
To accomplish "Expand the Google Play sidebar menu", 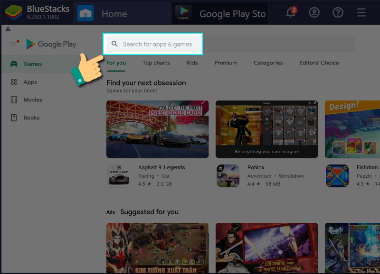I will pyautogui.click(x=14, y=44).
